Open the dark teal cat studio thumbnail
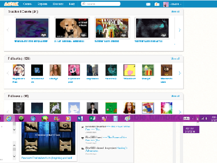 coord(152,28)
